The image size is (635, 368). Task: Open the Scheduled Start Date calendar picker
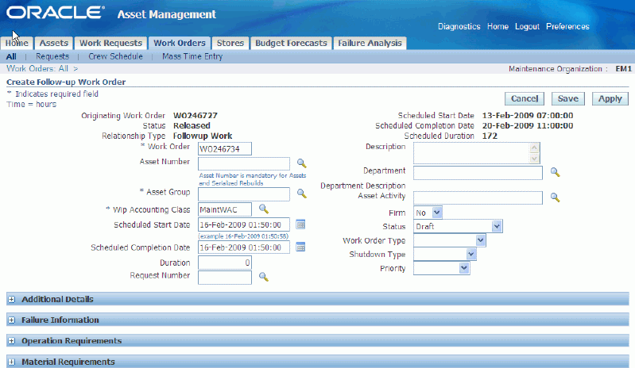300,224
